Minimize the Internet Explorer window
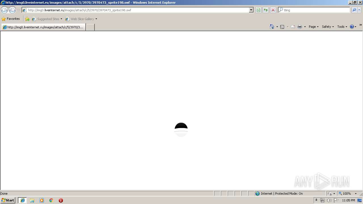Image resolution: width=363 pixels, height=204 pixels. (350, 3)
